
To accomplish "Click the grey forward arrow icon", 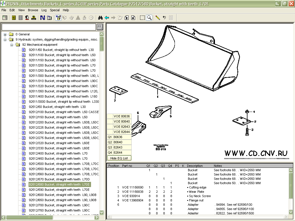I will click(x=113, y=18).
